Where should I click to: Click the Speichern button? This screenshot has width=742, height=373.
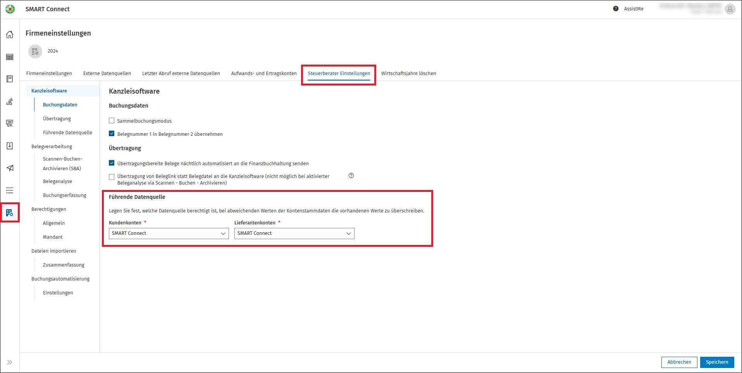coord(717,362)
